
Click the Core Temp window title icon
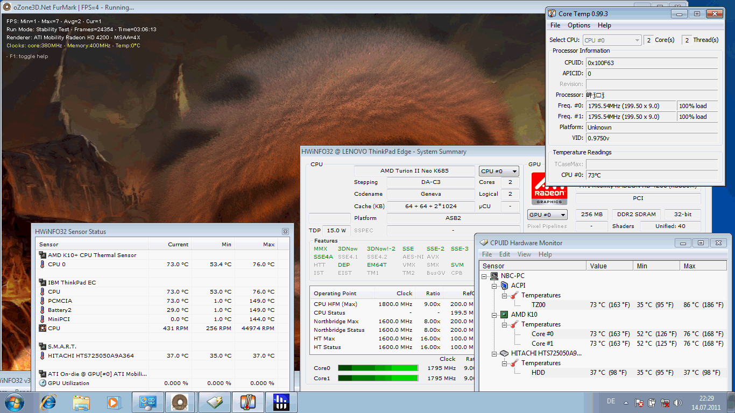click(553, 13)
